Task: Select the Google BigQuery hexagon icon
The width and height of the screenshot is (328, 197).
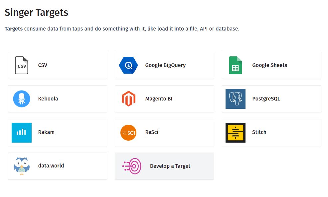Action: coord(128,65)
